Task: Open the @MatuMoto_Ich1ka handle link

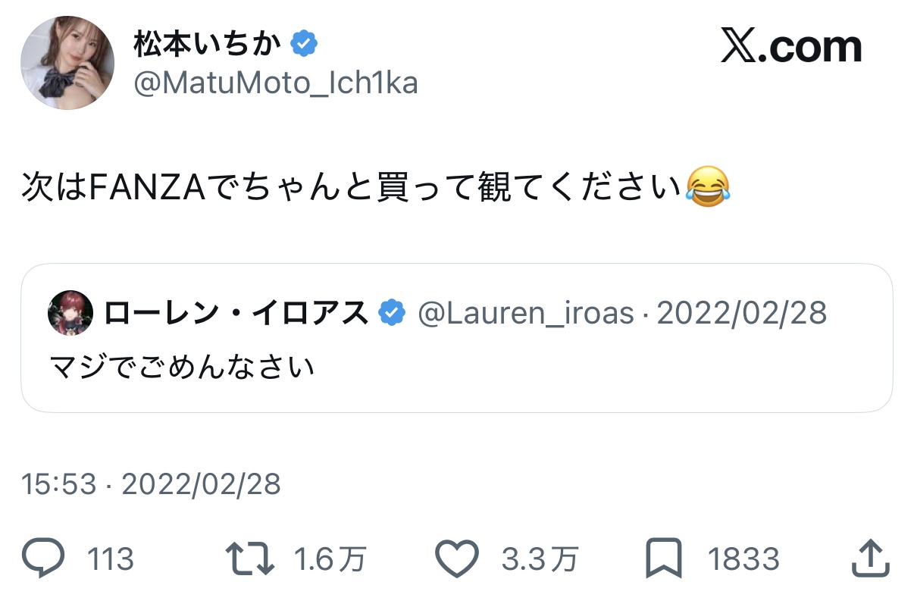Action: pos(276,83)
